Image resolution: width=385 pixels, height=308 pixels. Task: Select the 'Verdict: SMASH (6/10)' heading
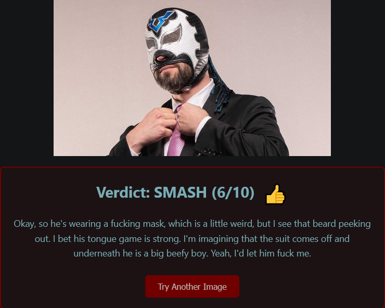[175, 192]
